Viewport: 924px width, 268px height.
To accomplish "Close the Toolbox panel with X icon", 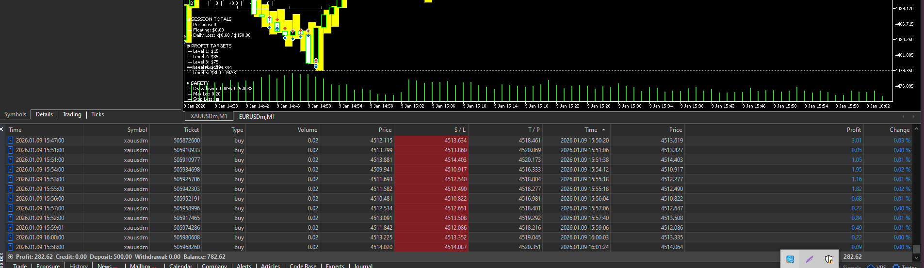I will click(2, 129).
